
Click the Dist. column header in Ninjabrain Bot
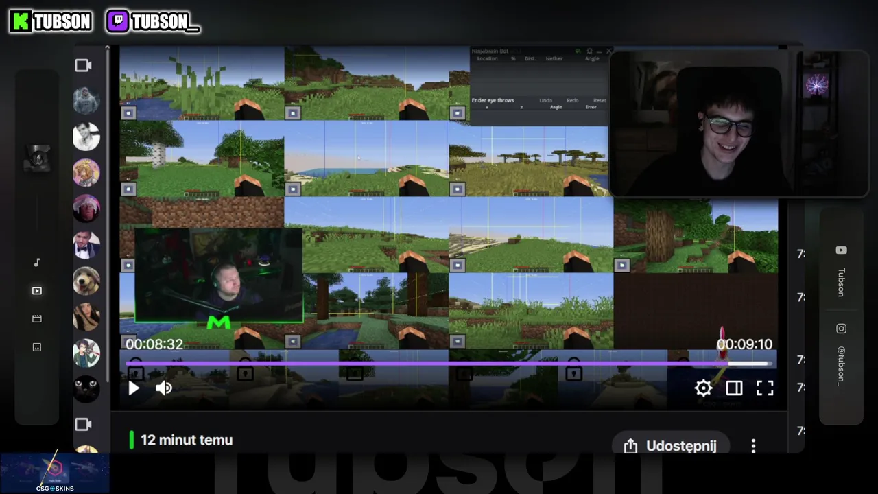click(530, 58)
